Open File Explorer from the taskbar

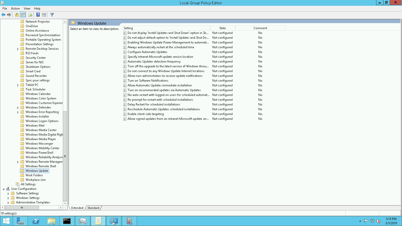pyautogui.click(x=52, y=221)
